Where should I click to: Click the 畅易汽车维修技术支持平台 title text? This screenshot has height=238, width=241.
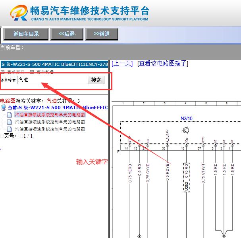coord(90,11)
